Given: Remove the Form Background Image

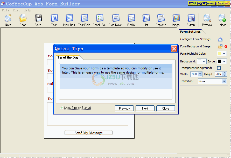Looking at the screenshot, I should [226, 47].
